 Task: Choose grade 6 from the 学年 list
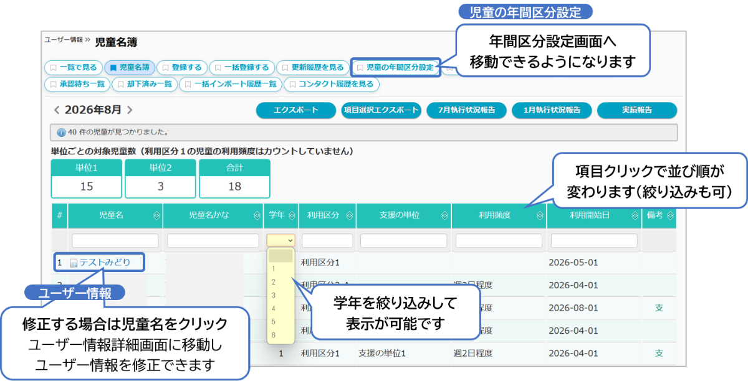coord(274,334)
